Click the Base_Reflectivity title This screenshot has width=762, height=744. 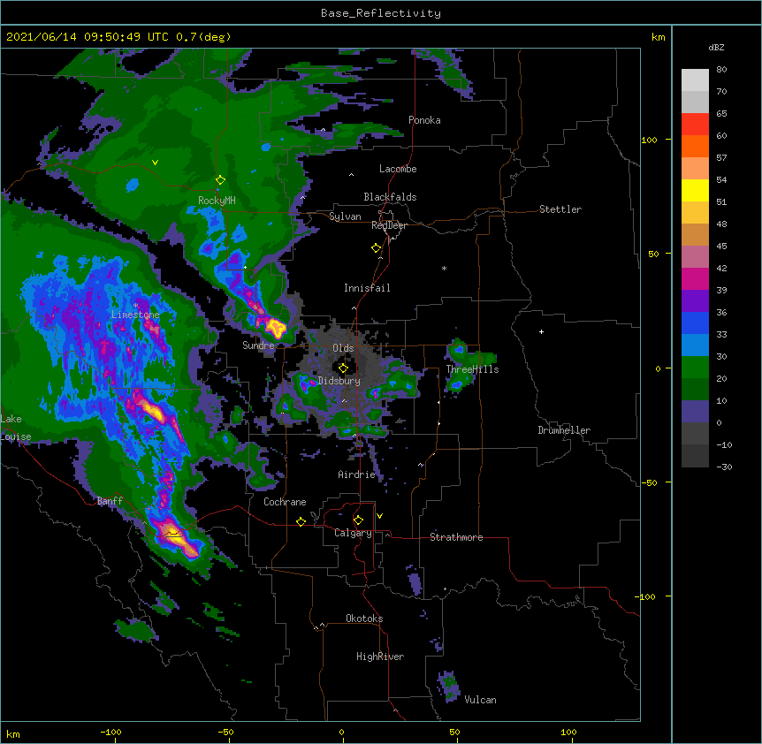click(x=381, y=13)
